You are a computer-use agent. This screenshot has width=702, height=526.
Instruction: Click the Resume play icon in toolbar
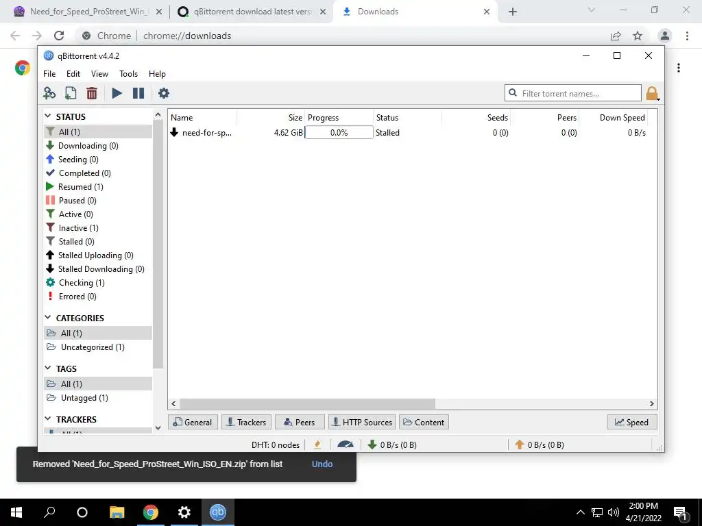point(117,93)
